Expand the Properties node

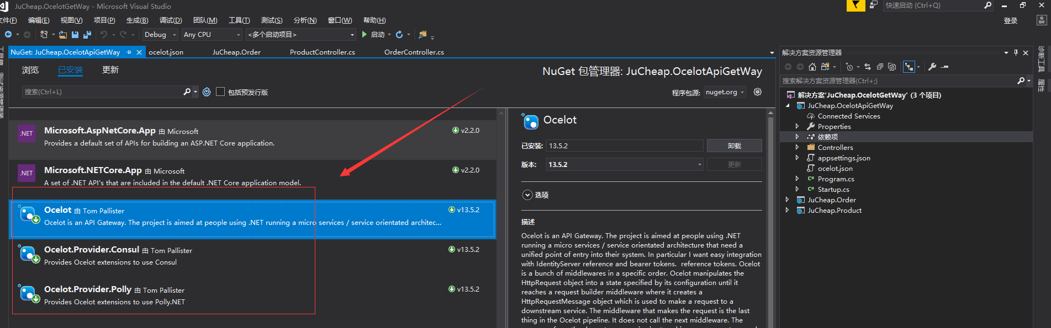(x=797, y=127)
